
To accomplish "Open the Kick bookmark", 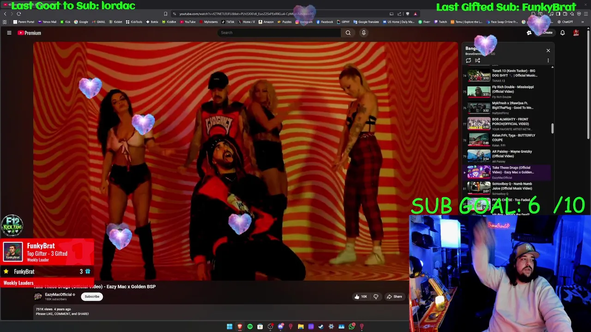I will coord(65,22).
